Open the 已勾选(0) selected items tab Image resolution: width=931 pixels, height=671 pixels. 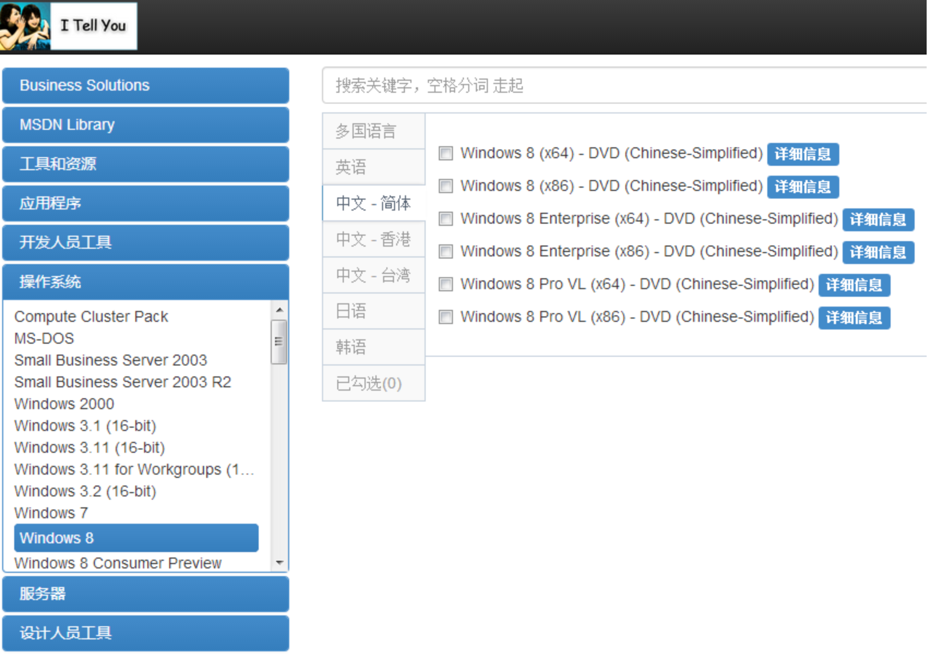coord(374,383)
